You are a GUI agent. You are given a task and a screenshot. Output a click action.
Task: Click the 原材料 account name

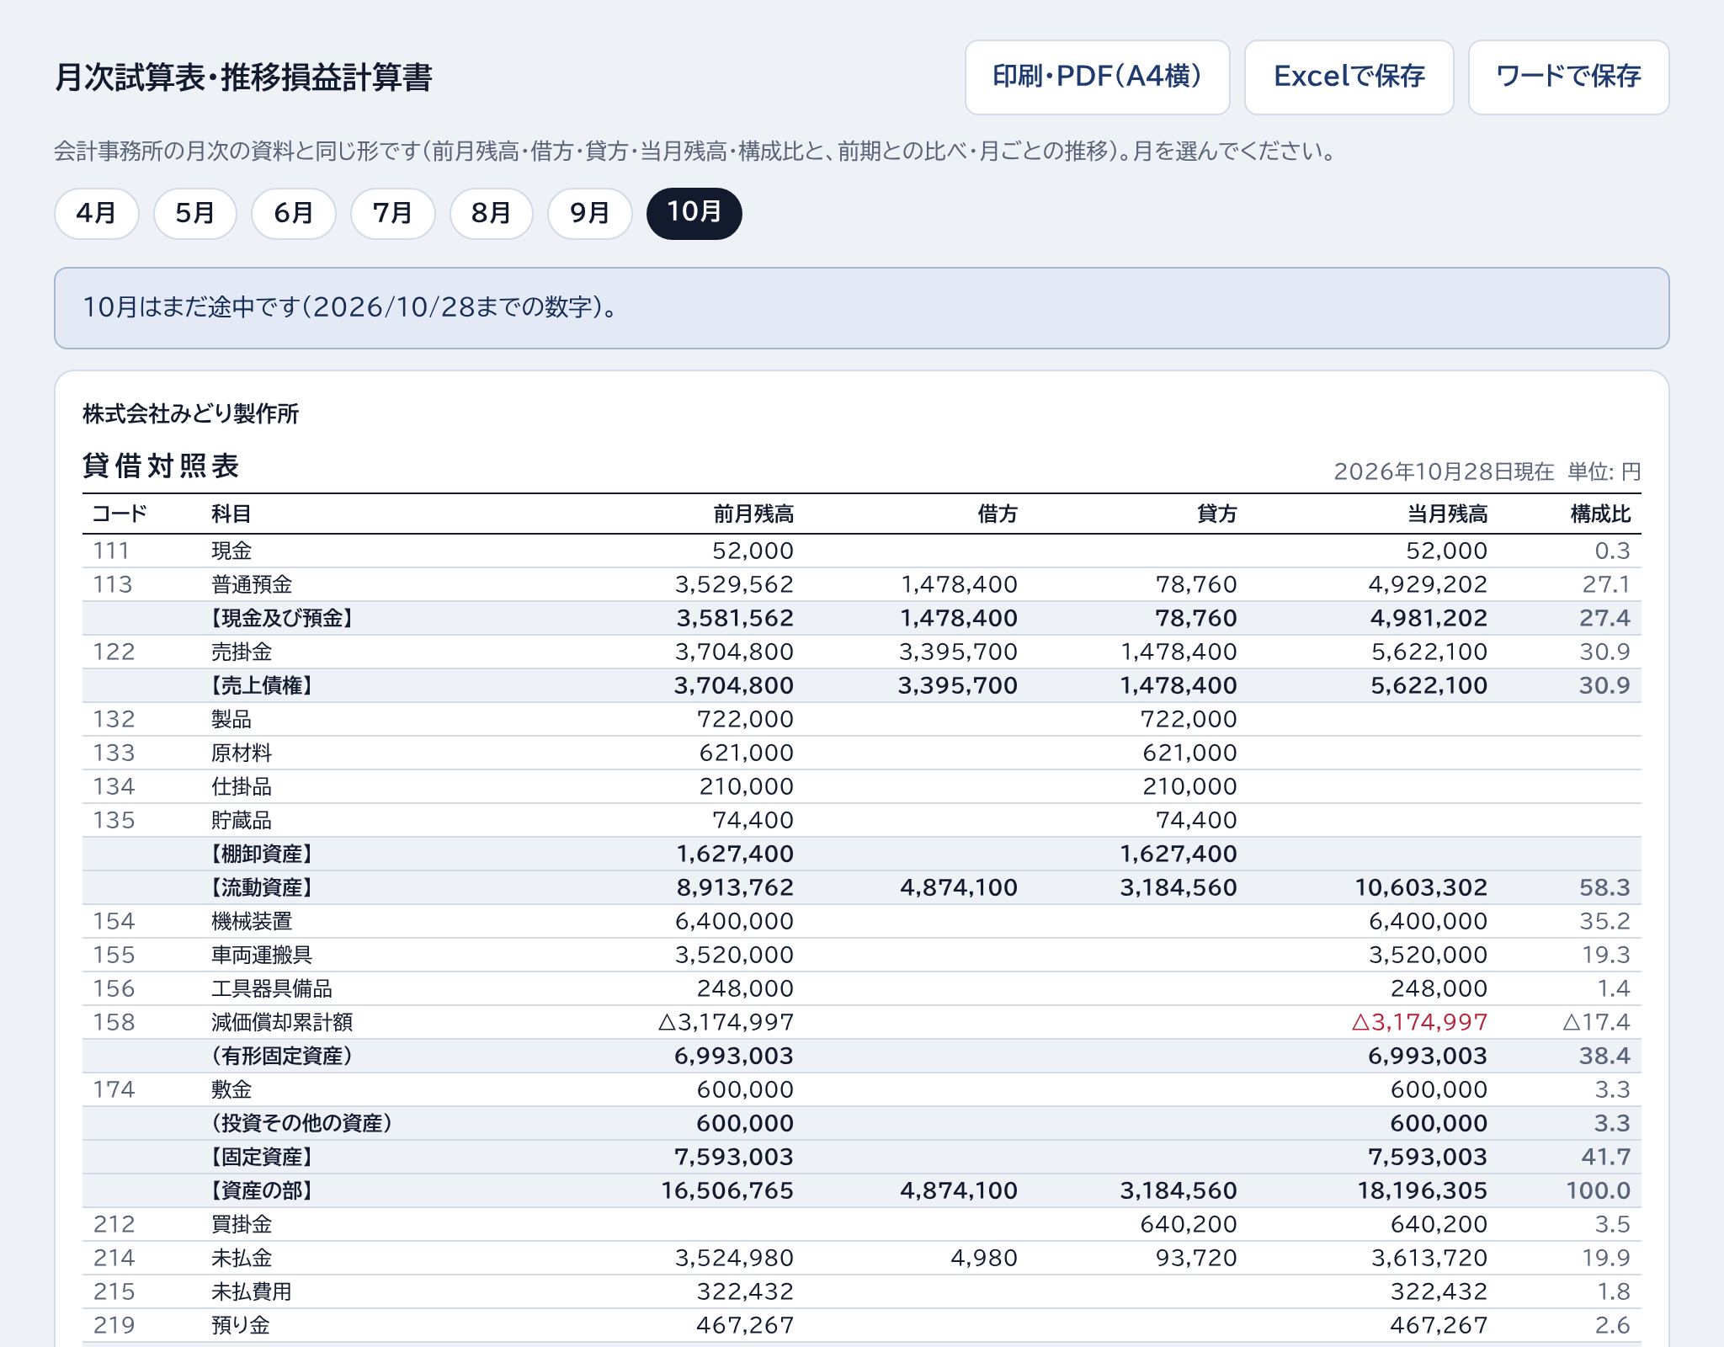(242, 753)
